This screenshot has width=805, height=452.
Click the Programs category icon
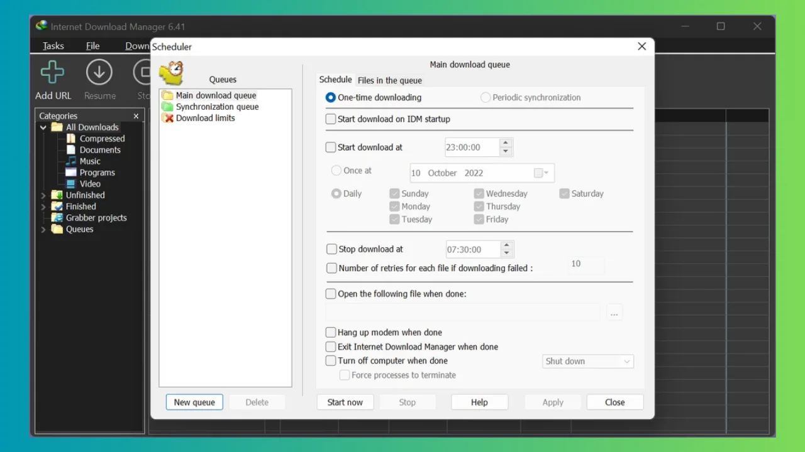point(71,173)
